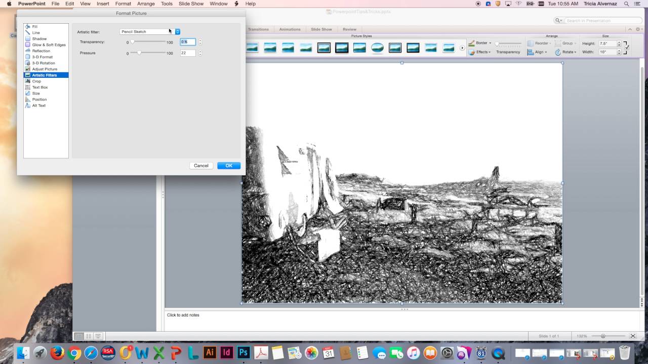648x364 pixels.
Task: Click the Height stepper arrows
Action: 619,43
